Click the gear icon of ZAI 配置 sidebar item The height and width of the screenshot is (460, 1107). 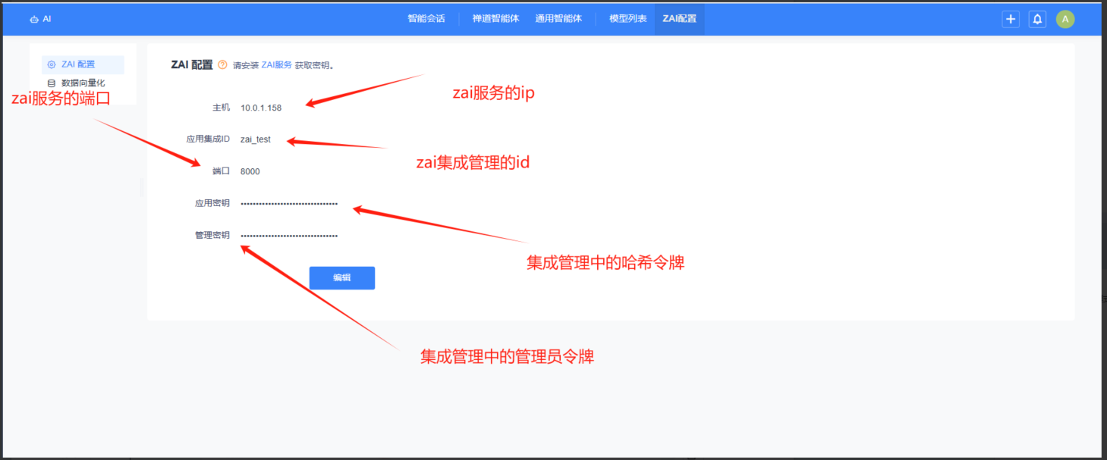click(52, 65)
